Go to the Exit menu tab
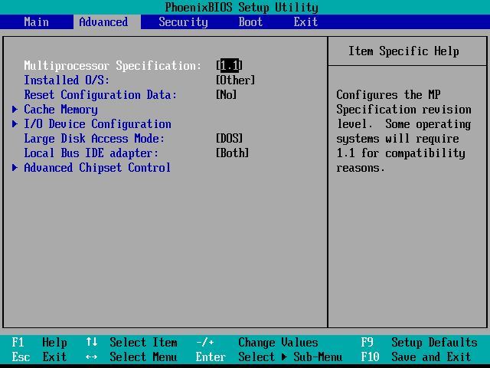The image size is (490, 368). pyautogui.click(x=305, y=22)
